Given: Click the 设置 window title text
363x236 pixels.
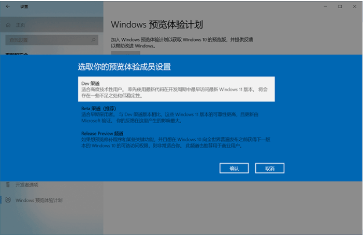Looking at the screenshot, I should tap(24, 7).
